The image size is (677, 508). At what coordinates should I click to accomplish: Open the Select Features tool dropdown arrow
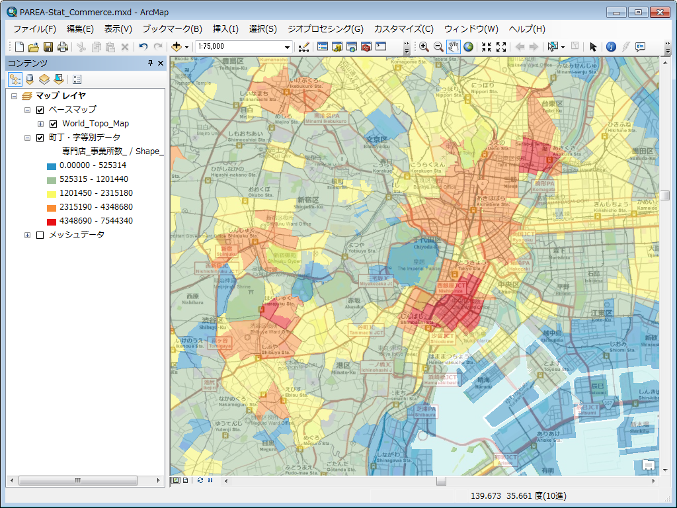[x=563, y=47]
